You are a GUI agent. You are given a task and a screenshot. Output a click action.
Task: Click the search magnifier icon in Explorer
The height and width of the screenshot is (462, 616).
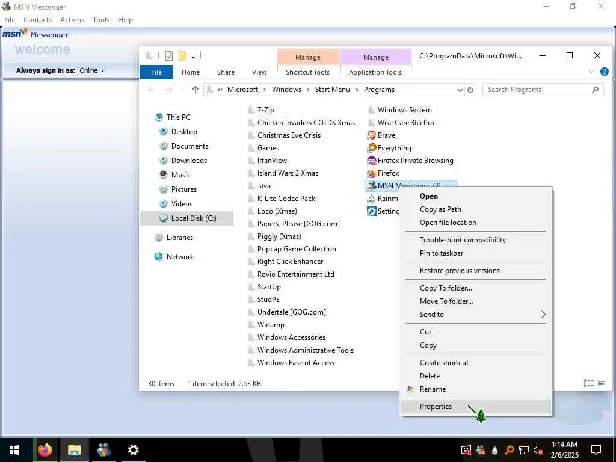point(595,90)
